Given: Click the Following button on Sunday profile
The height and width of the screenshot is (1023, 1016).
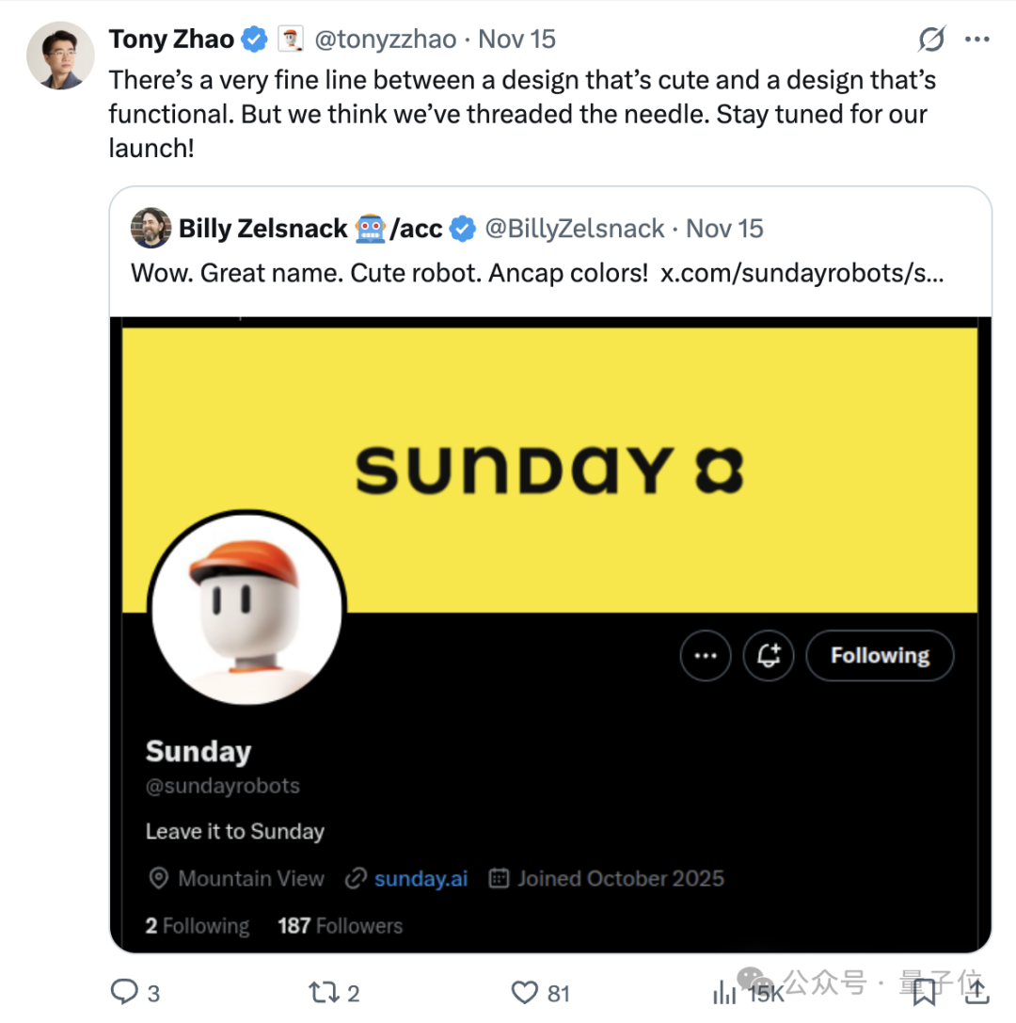Looking at the screenshot, I should click(x=880, y=656).
